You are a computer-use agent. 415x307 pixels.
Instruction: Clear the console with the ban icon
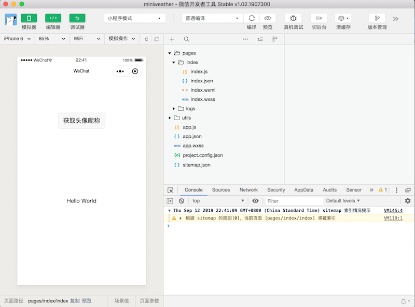click(181, 201)
